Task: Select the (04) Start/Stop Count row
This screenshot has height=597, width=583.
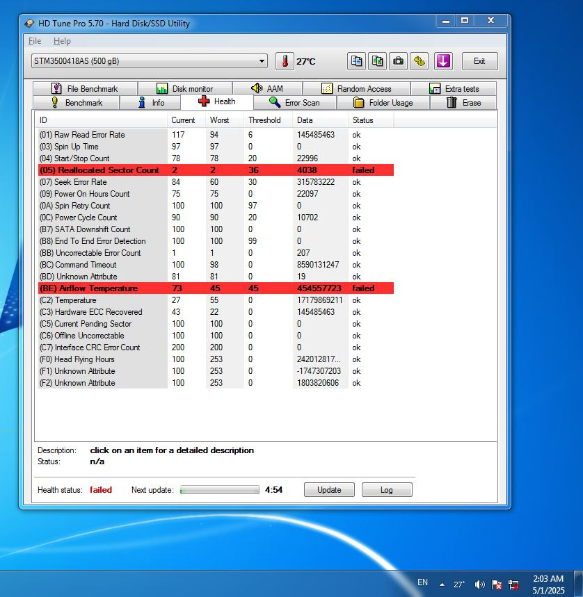Action: point(216,158)
